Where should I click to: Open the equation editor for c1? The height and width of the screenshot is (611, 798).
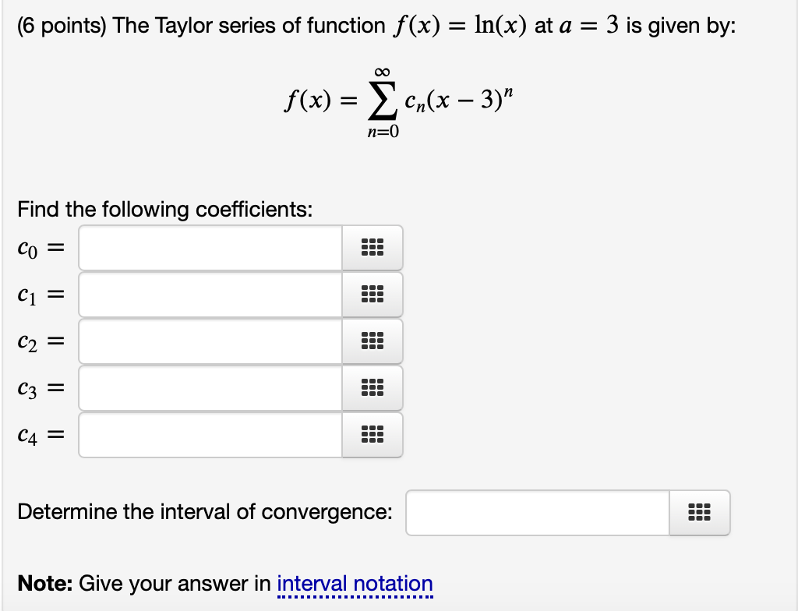click(x=373, y=295)
